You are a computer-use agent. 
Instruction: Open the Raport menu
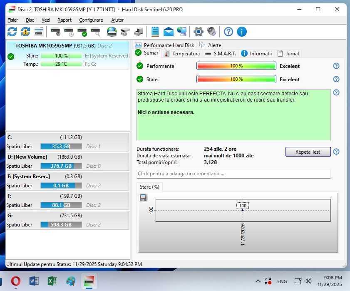click(x=65, y=20)
